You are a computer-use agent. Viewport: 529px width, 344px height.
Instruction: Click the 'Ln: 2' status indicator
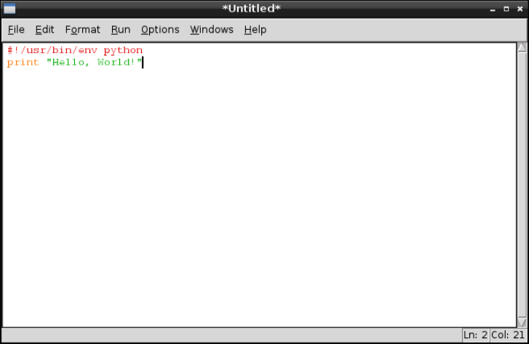click(475, 335)
